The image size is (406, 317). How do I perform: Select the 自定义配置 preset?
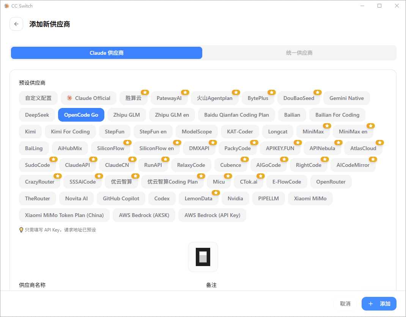tap(38, 98)
